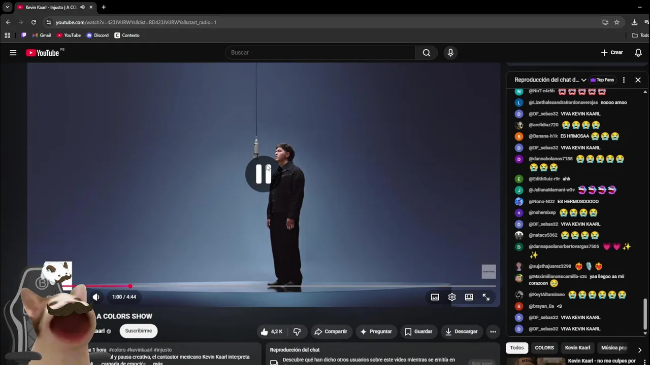
Task: Open the chat options three-dot menu
Action: tap(624, 80)
